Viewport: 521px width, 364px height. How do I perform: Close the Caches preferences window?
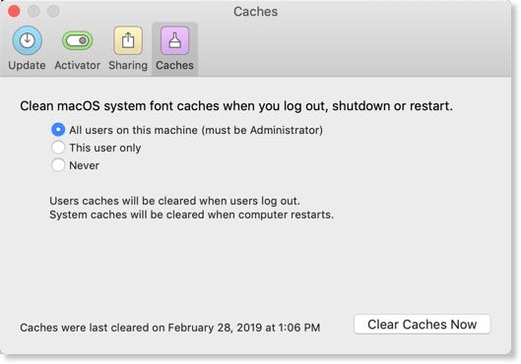pos(14,11)
